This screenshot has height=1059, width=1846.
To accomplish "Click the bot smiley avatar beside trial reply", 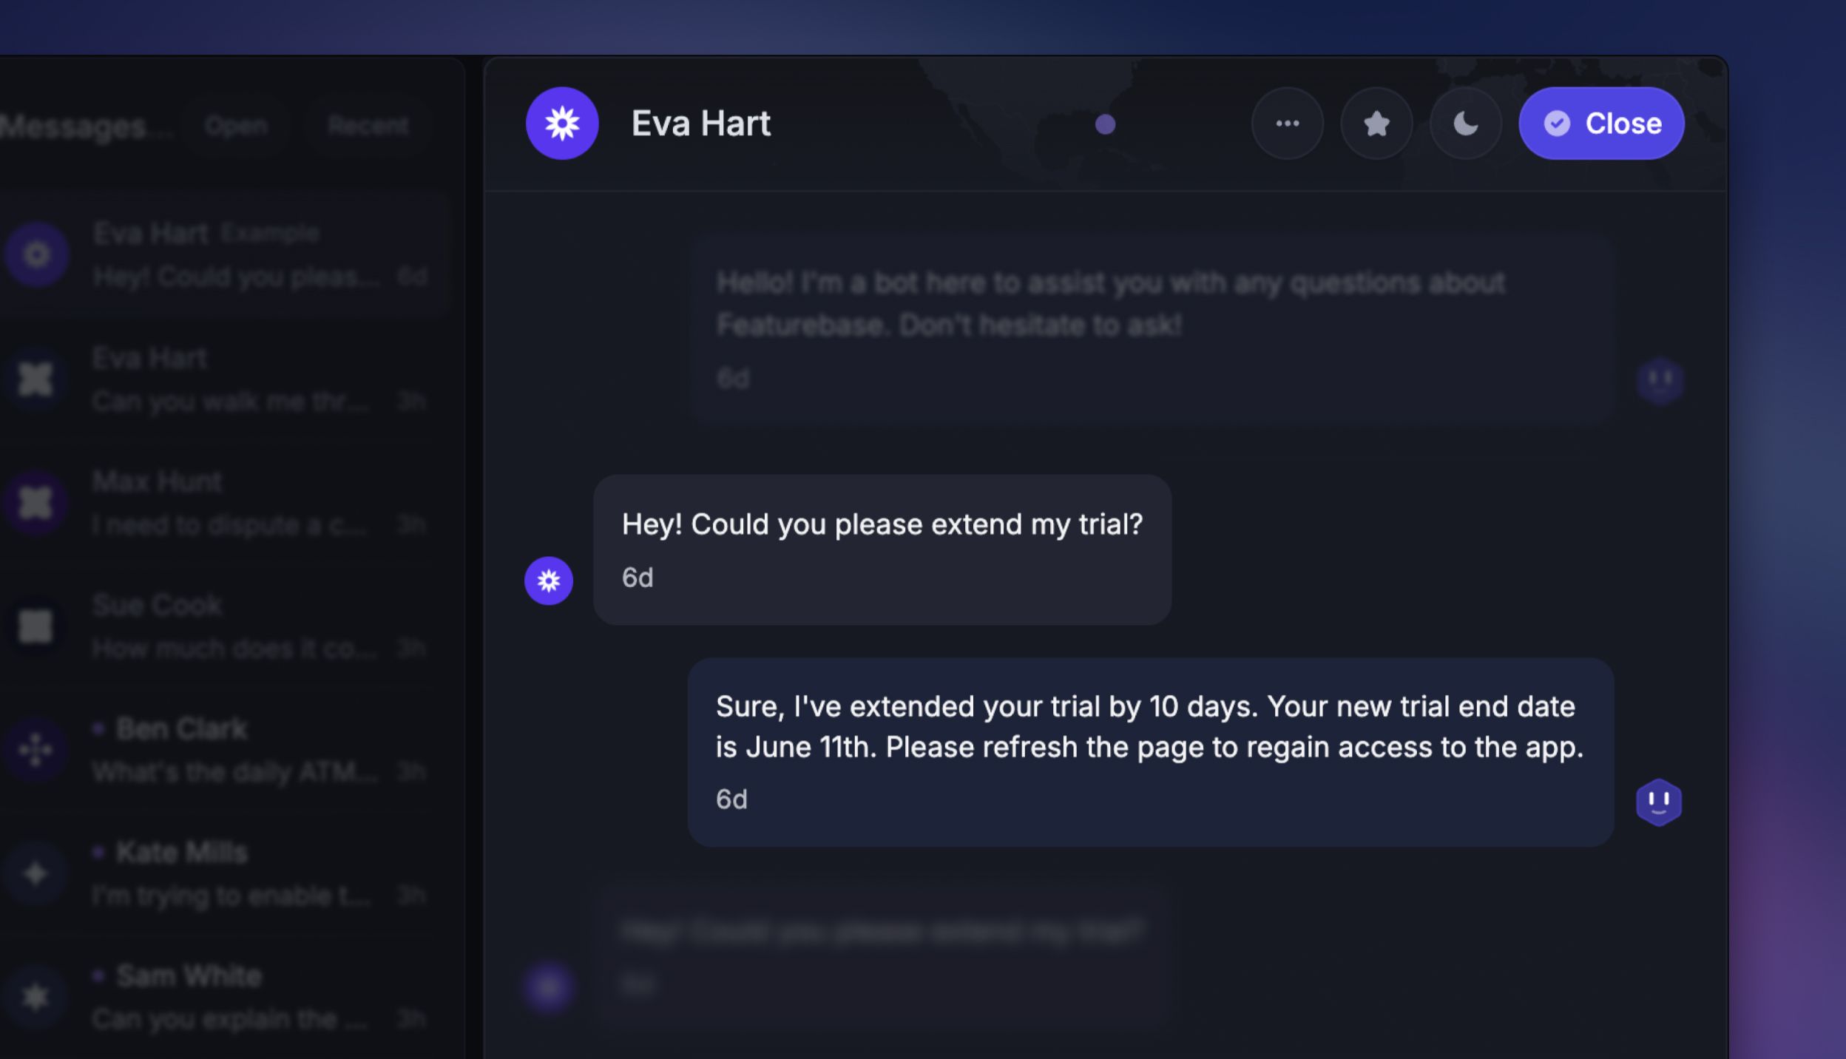I will pos(1658,802).
